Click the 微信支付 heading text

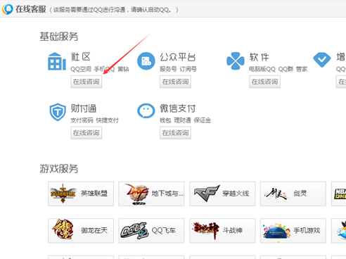point(178,108)
